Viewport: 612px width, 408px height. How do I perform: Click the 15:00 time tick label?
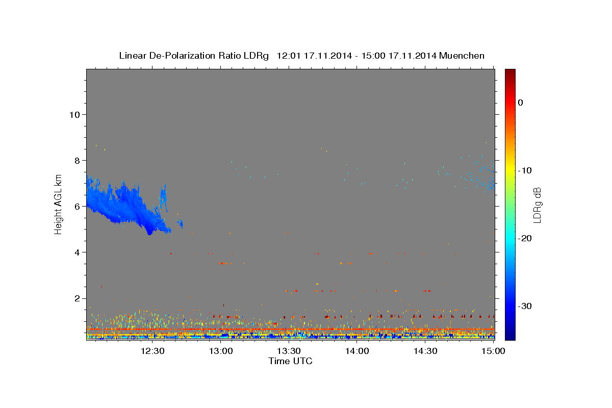coord(493,351)
